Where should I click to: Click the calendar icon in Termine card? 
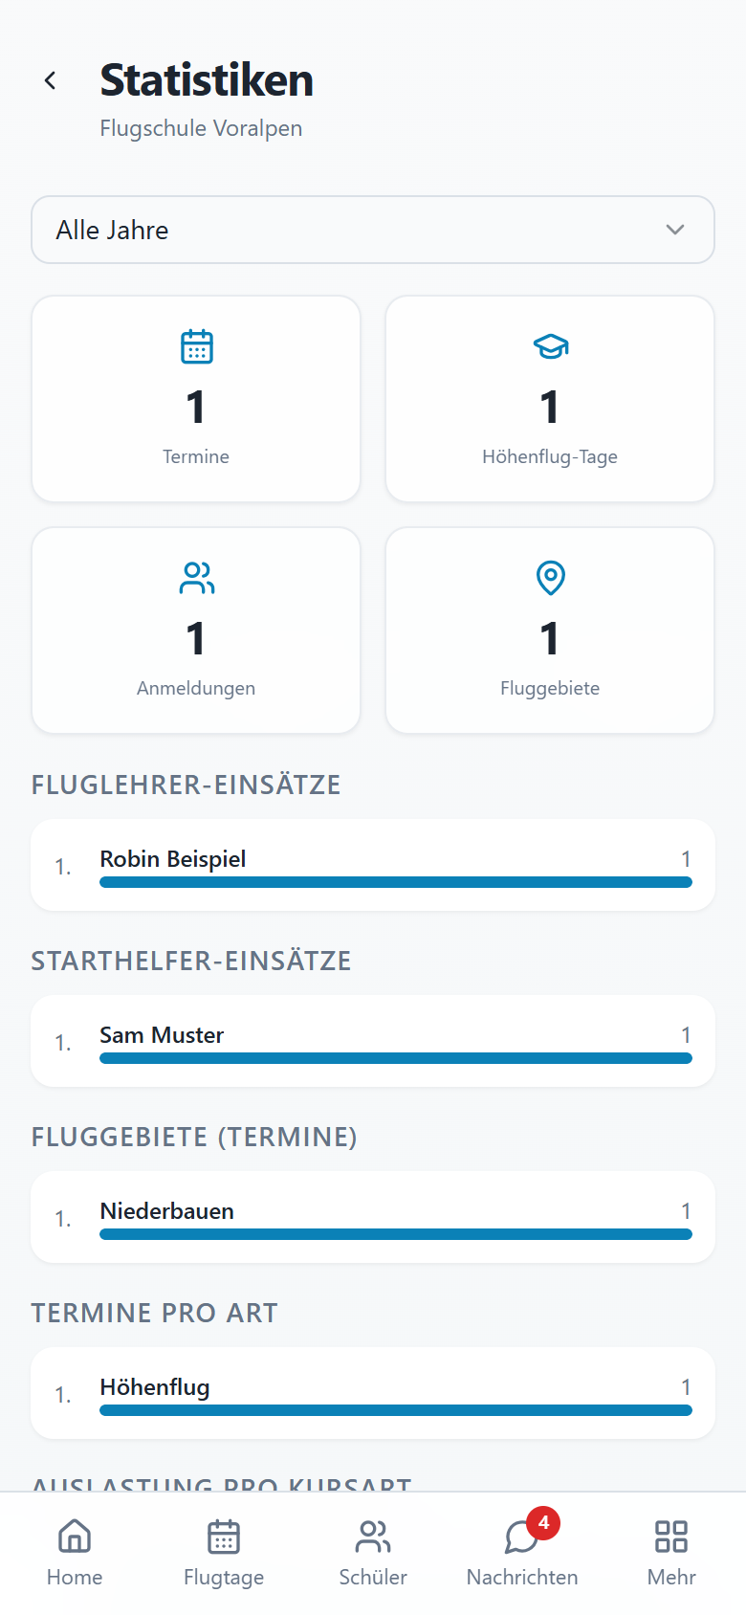(x=196, y=346)
